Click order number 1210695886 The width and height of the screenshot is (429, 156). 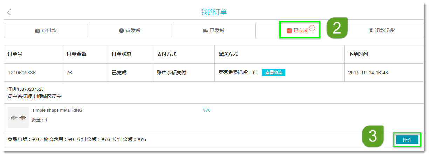coord(22,73)
